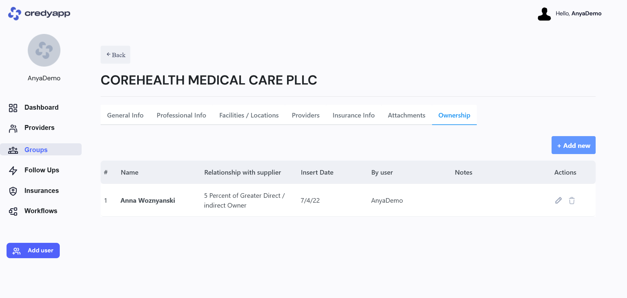Click the Follow Ups lightning icon
Viewport: 627px width, 298px height.
coord(13,170)
